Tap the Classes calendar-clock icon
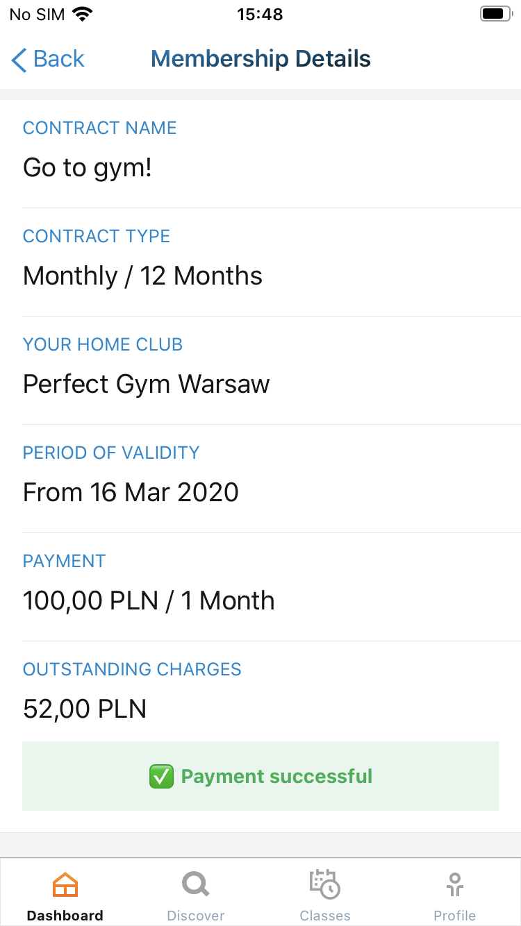 click(324, 884)
